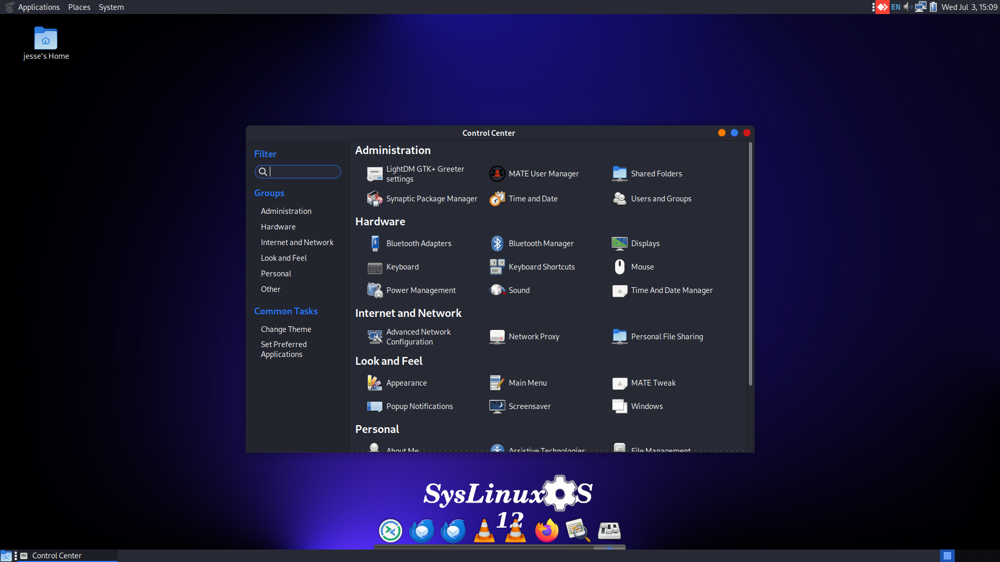Open jesse's Home desktop folder

[46, 44]
